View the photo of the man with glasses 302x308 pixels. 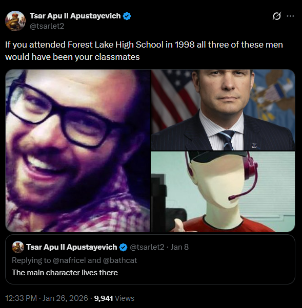(77, 150)
